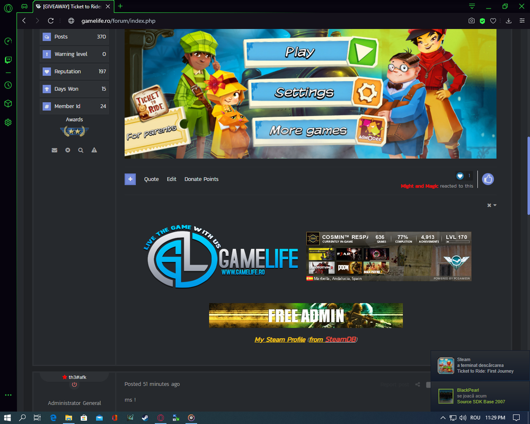Image resolution: width=530 pixels, height=424 pixels.
Task: Click the Days Won 15 row
Action: [x=74, y=89]
